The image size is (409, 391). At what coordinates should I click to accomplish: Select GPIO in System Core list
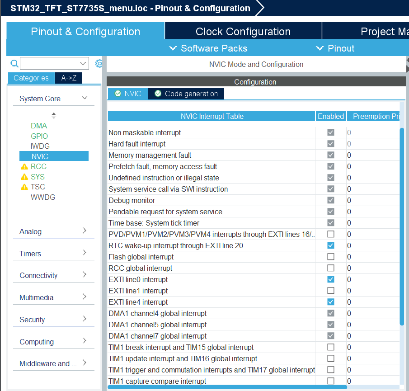(39, 136)
